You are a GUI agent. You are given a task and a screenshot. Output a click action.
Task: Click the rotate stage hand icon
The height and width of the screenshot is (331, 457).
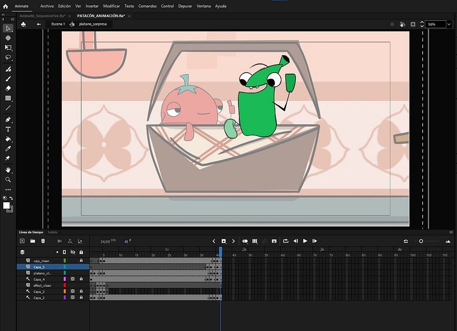tap(402, 24)
